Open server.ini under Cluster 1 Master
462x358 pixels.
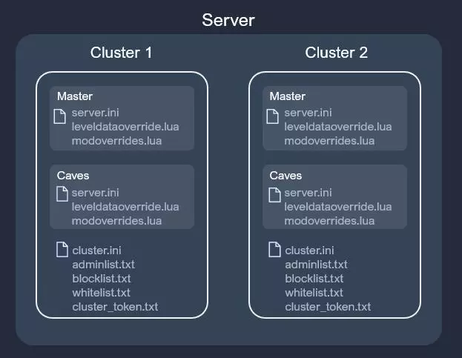pyautogui.click(x=95, y=113)
